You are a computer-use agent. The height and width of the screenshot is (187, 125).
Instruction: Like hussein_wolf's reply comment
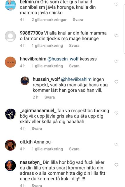coord(116,82)
